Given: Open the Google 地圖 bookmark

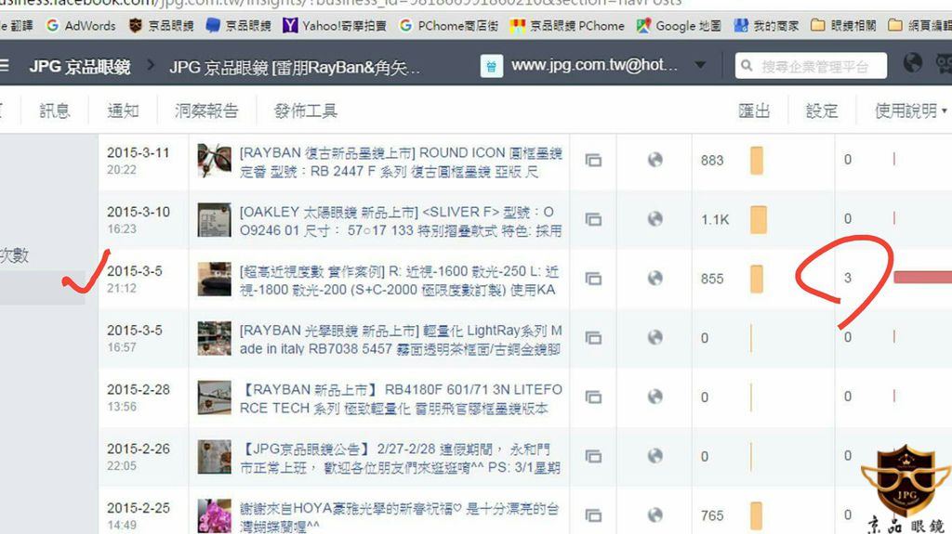Looking at the screenshot, I should pos(679,25).
